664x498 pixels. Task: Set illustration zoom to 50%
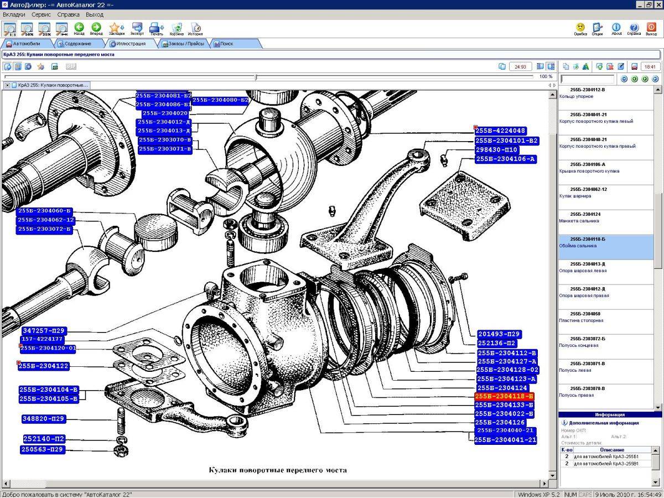(x=27, y=28)
